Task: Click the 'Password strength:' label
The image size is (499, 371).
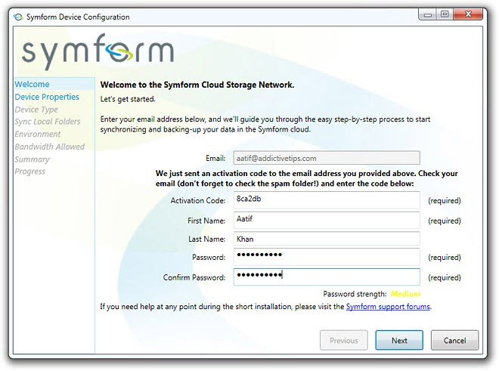Action: pyautogui.click(x=355, y=294)
